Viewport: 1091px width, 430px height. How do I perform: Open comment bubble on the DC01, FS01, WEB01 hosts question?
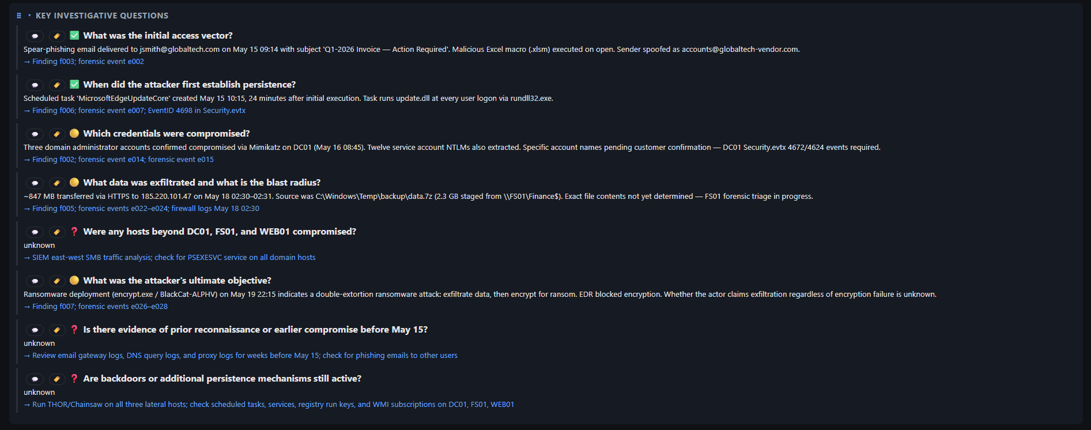click(x=35, y=232)
